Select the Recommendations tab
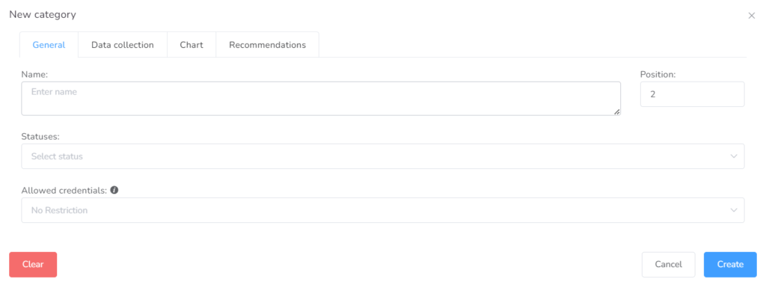The height and width of the screenshot is (285, 766). tap(268, 45)
